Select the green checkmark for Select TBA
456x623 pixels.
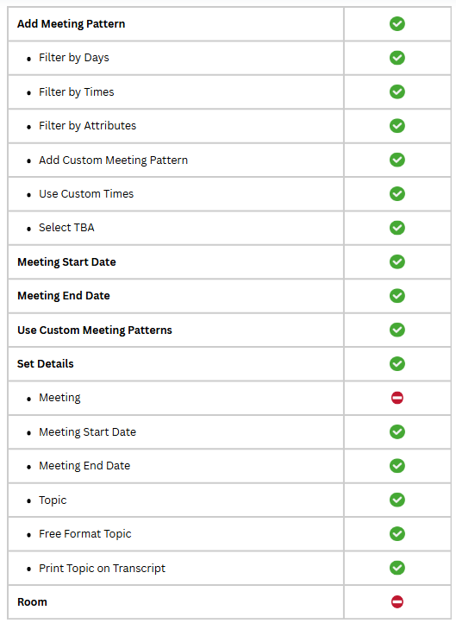[397, 228]
